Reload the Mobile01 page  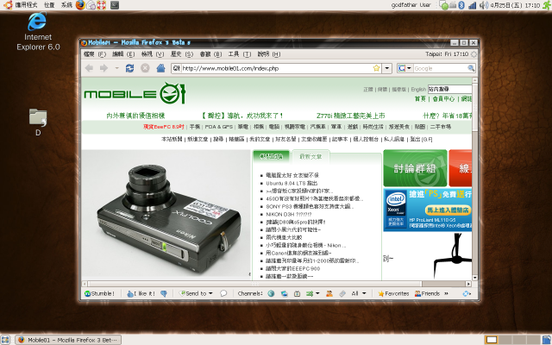(130, 68)
